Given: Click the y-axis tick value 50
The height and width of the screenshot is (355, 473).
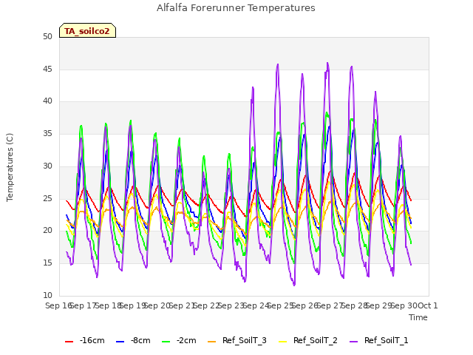Looking at the screenshot, I should (x=47, y=36).
